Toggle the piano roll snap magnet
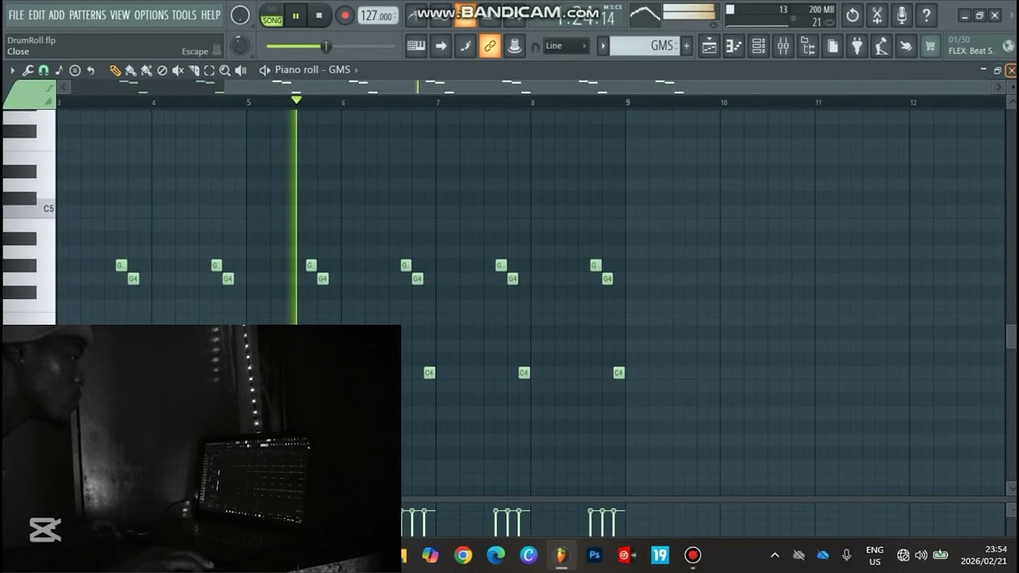 click(x=43, y=70)
